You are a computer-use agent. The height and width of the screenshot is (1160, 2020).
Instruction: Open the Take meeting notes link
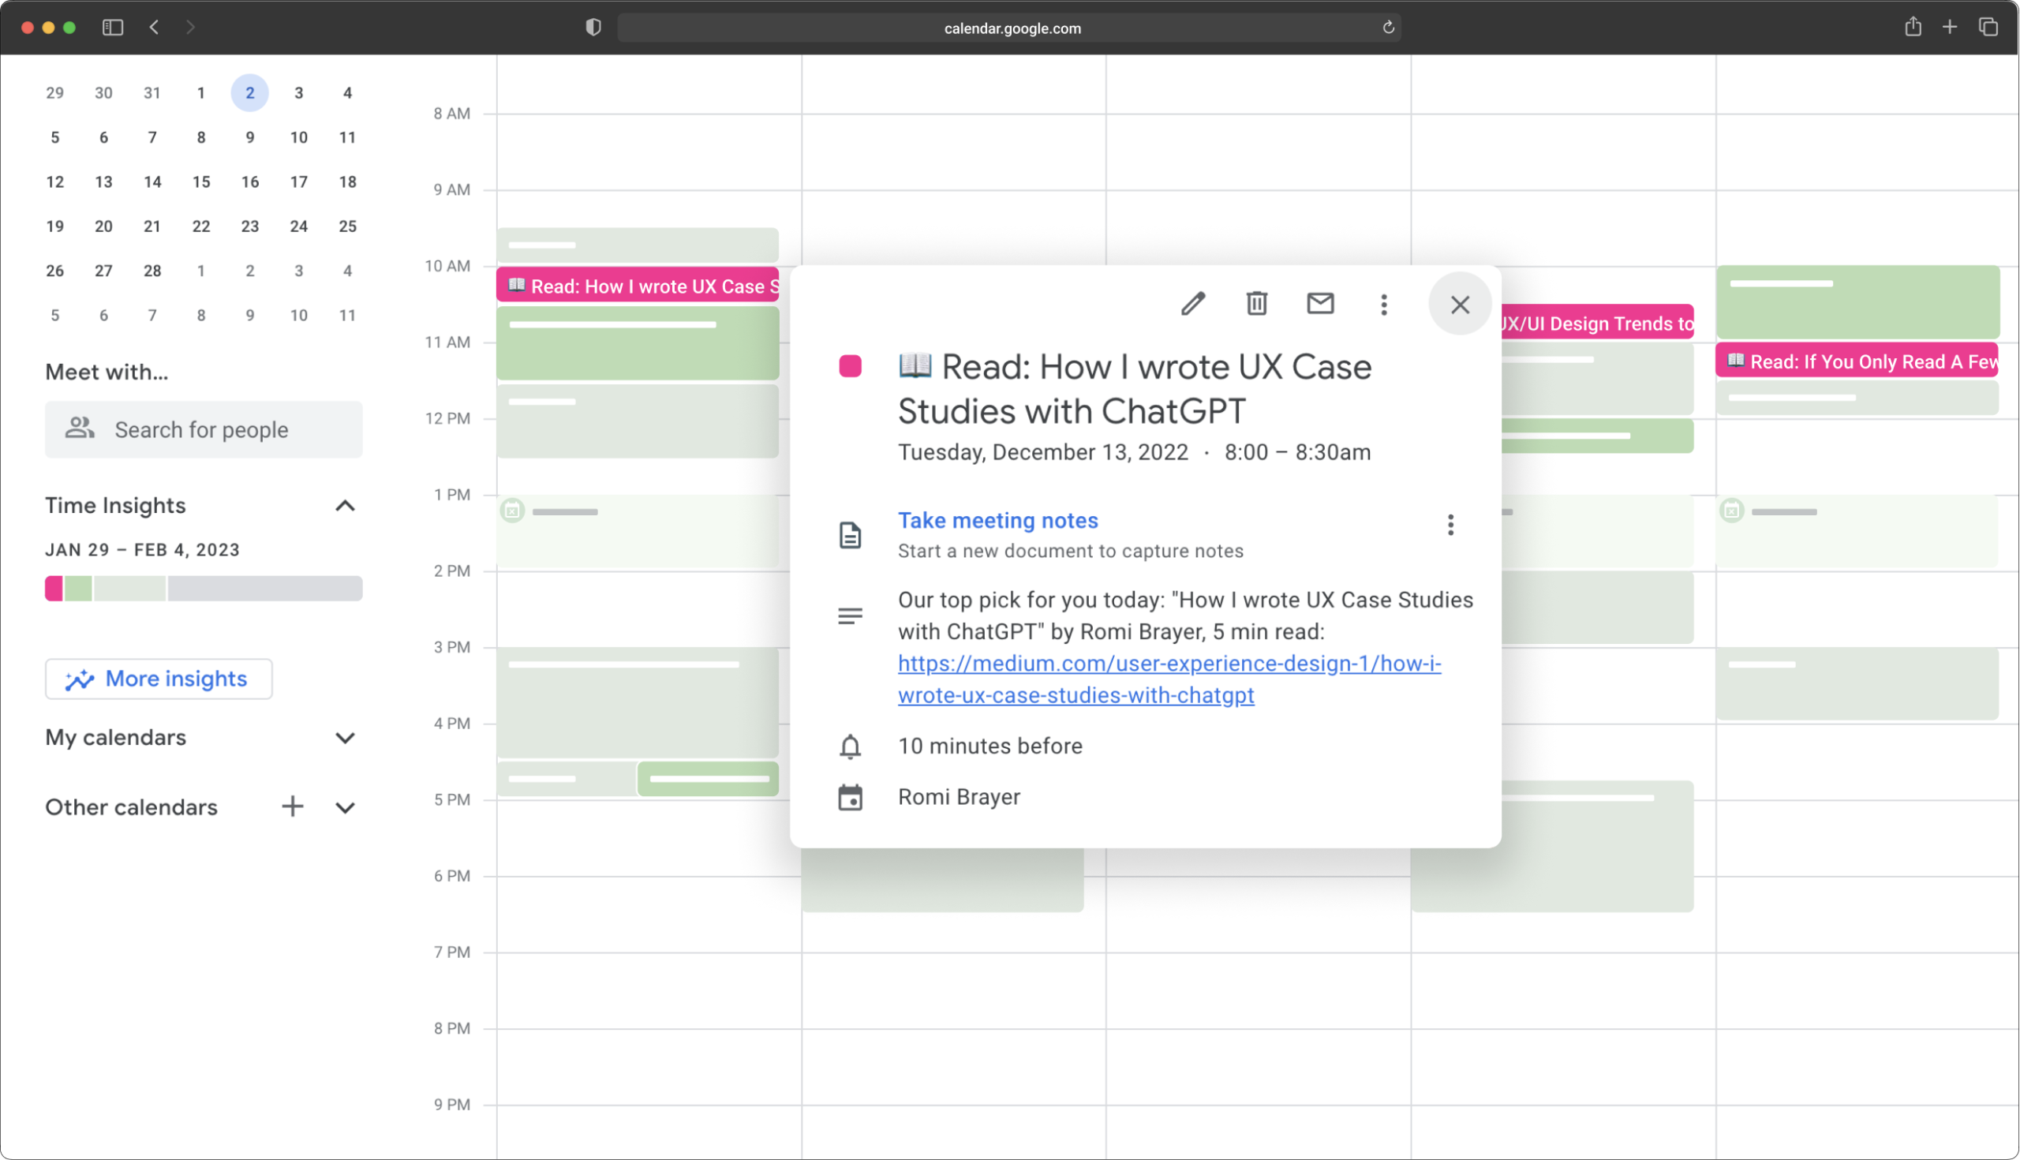[x=997, y=520]
